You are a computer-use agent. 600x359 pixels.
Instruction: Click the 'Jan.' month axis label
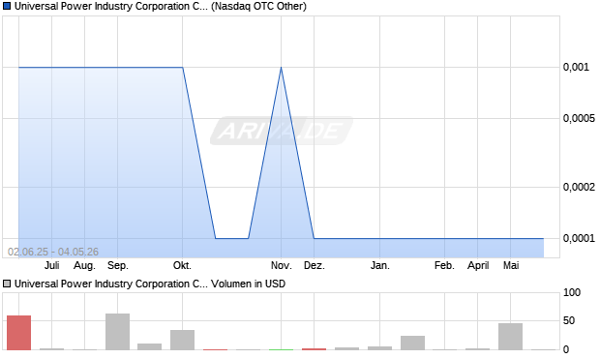click(380, 265)
